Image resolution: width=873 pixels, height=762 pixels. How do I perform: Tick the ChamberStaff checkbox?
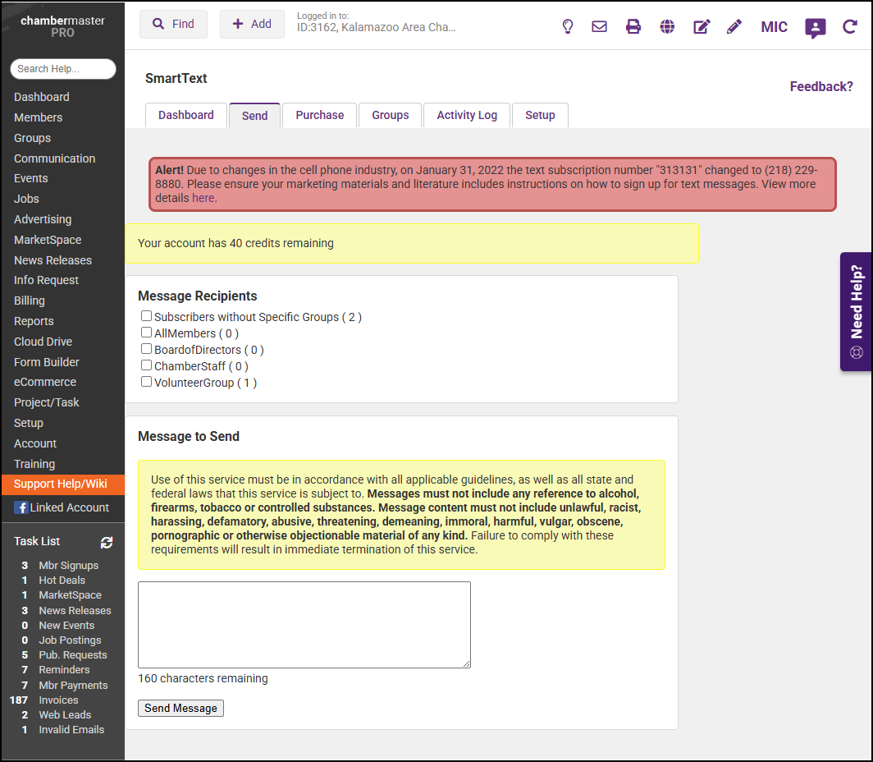pos(146,365)
